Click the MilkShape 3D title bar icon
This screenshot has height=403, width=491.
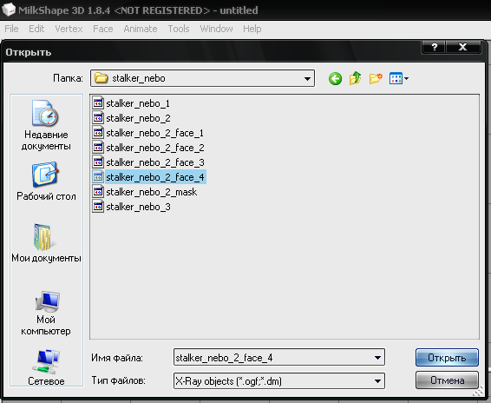click(x=8, y=10)
